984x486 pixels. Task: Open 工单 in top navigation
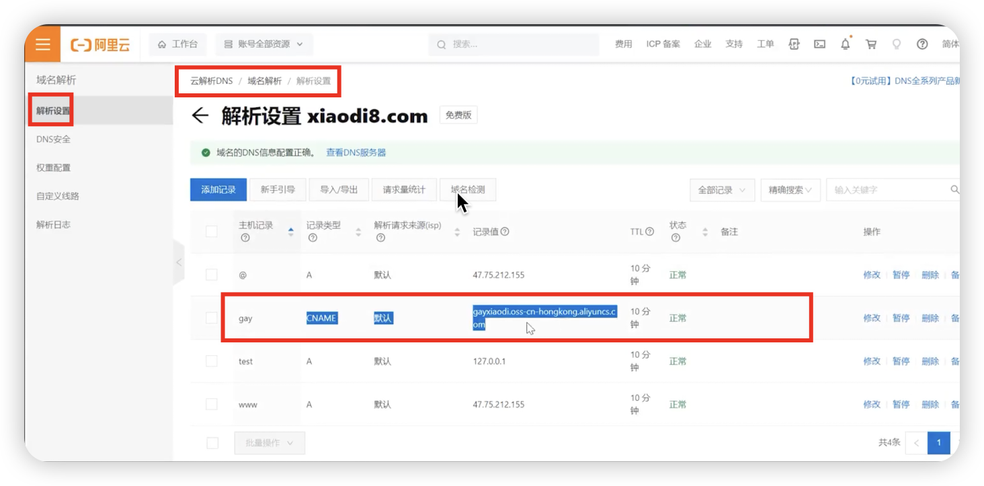point(766,44)
